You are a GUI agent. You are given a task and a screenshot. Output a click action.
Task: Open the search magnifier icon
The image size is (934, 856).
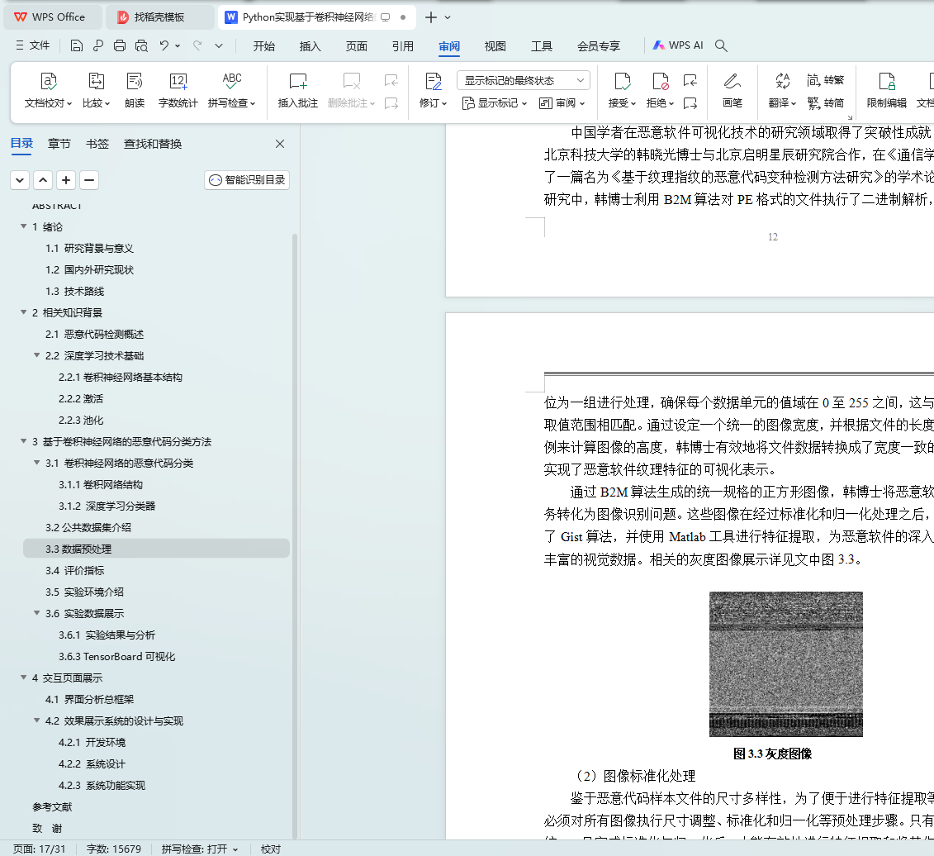point(721,46)
